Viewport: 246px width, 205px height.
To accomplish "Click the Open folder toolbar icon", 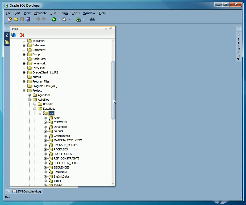I will pyautogui.click(x=16, y=19).
